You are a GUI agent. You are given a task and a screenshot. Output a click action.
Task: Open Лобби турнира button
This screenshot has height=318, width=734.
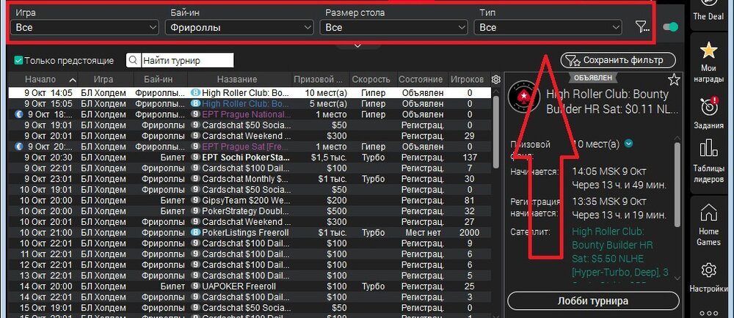(x=593, y=301)
